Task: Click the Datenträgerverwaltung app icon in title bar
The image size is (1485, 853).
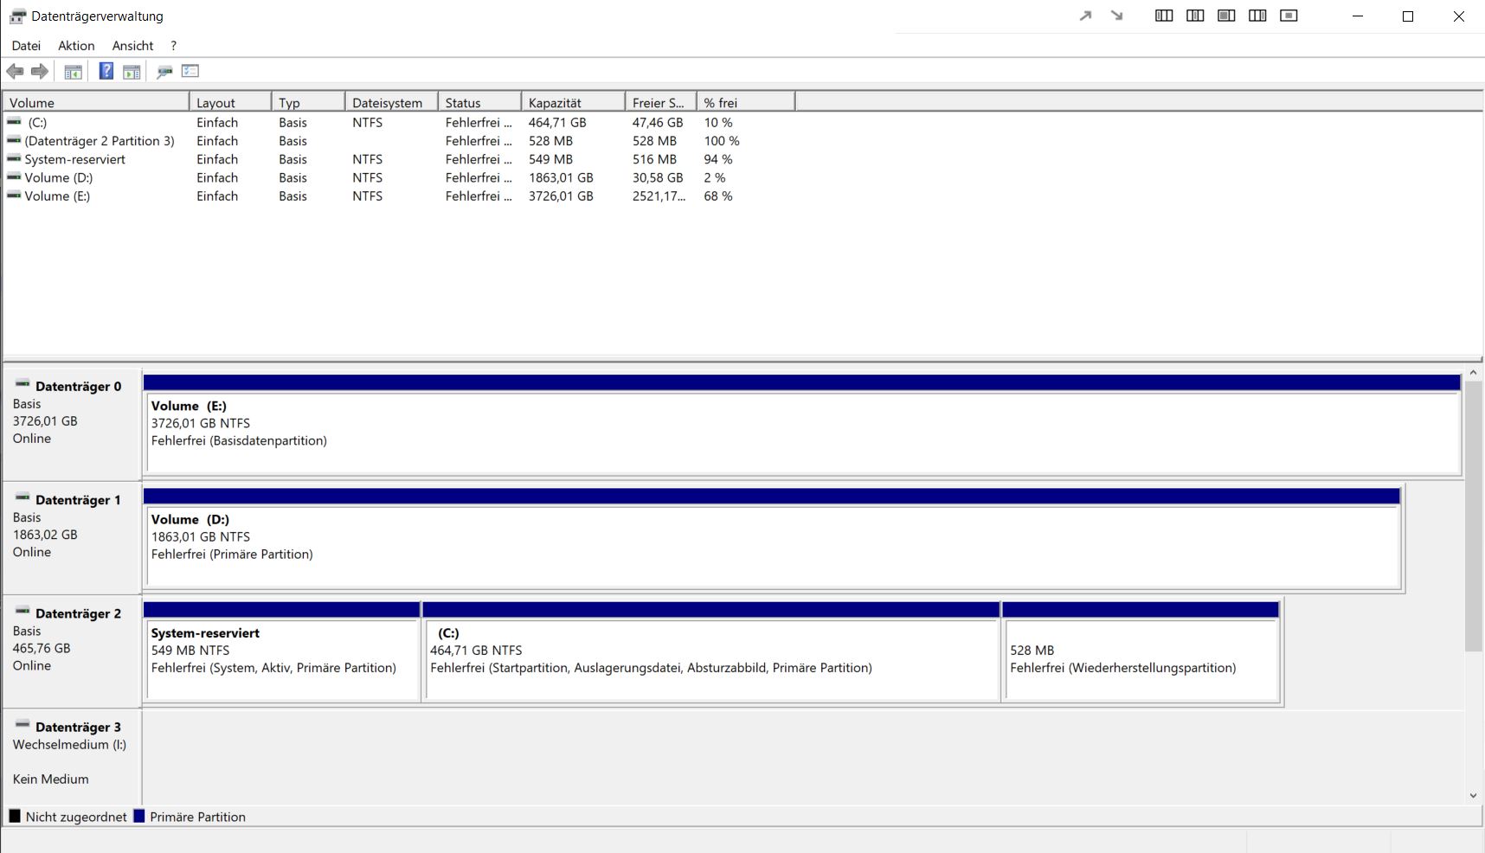Action: [x=17, y=16]
